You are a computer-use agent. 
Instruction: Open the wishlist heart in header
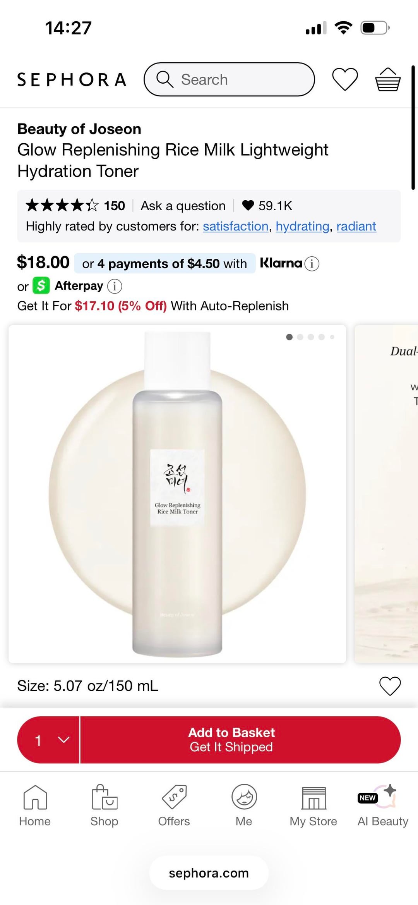pyautogui.click(x=344, y=79)
